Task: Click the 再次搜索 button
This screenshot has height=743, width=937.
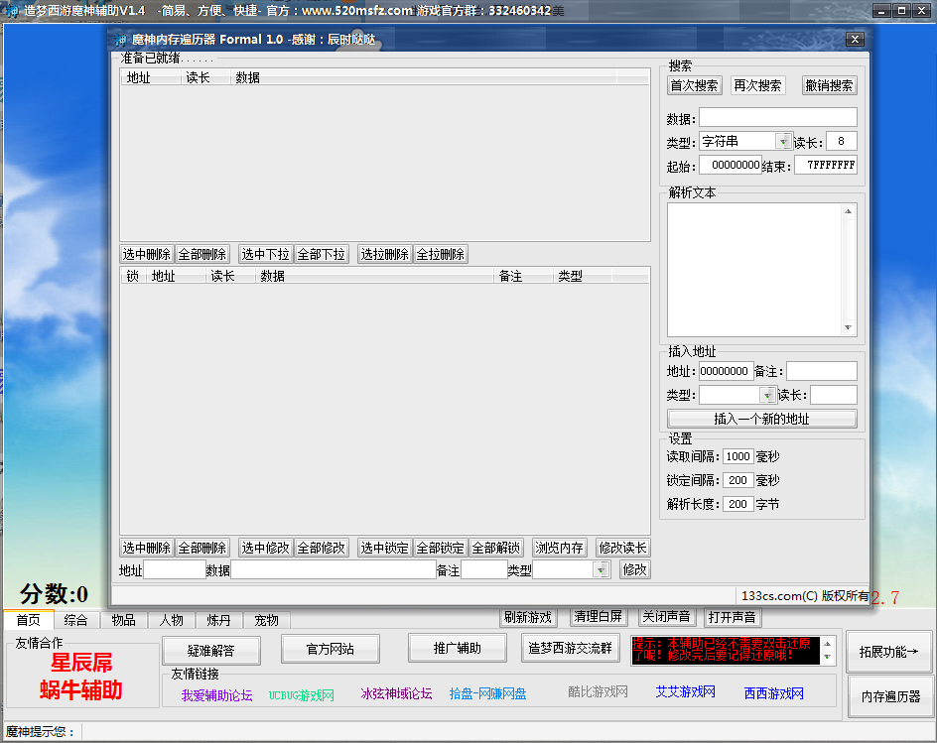Action: 757,86
